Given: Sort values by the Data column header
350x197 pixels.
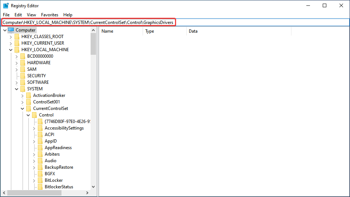Looking at the screenshot, I should (239, 31).
